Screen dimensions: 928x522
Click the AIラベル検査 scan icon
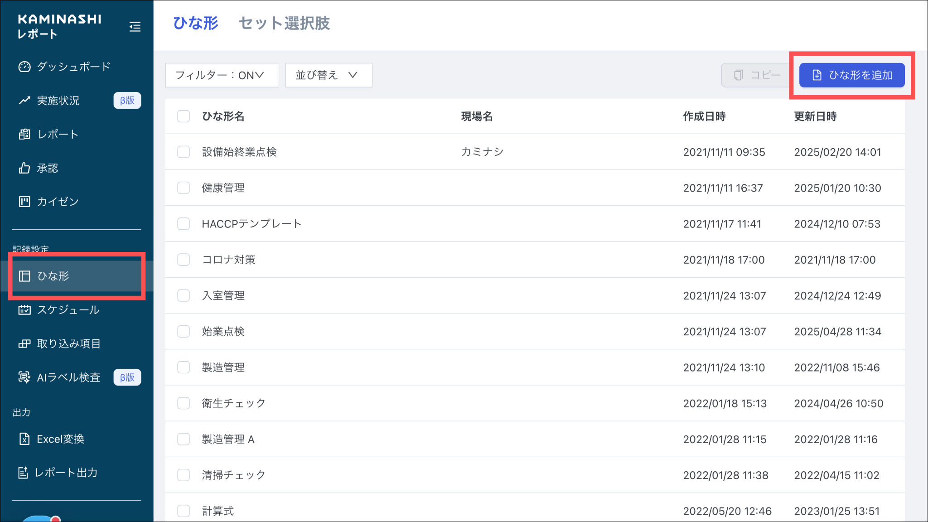pyautogui.click(x=24, y=377)
